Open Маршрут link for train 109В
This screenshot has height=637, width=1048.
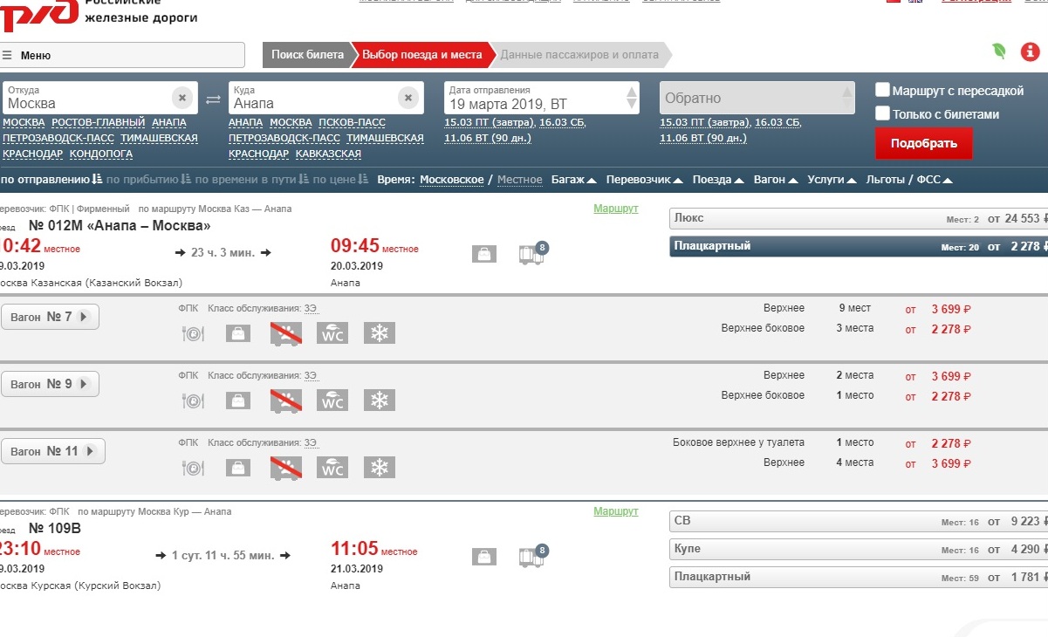[616, 511]
